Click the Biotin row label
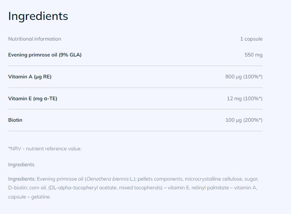Image resolution: width=291 pixels, height=214 pixels. coord(15,120)
